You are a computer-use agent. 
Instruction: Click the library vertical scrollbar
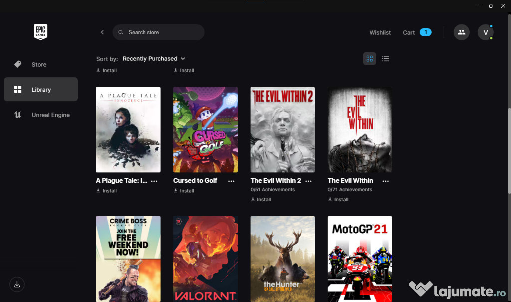[509, 151]
